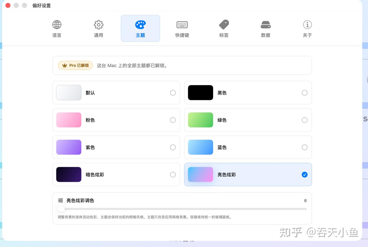Click the 亮色炫彩调色 slider thumb
The height and width of the screenshot is (247, 368).
[61, 209]
